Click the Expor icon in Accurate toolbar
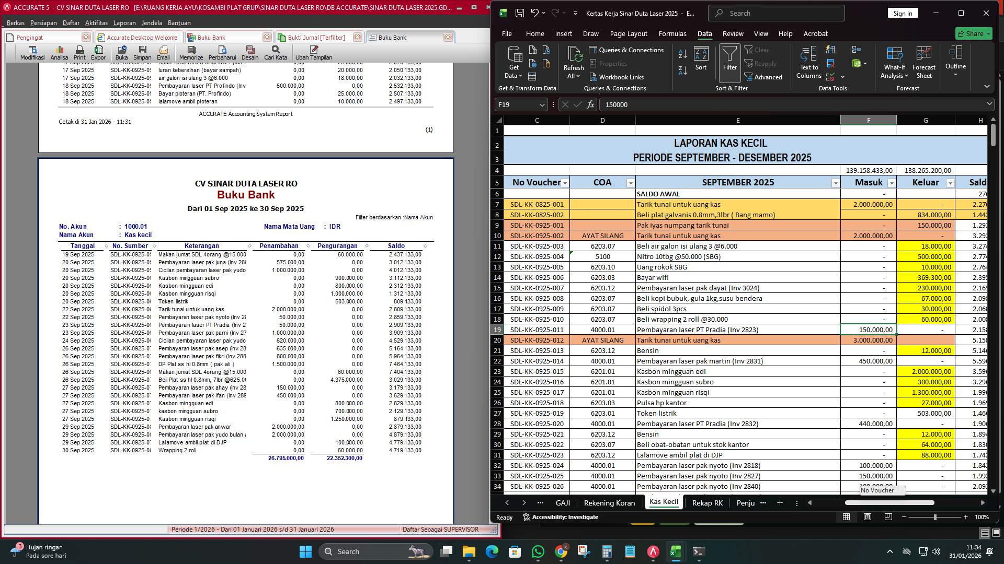 point(98,52)
